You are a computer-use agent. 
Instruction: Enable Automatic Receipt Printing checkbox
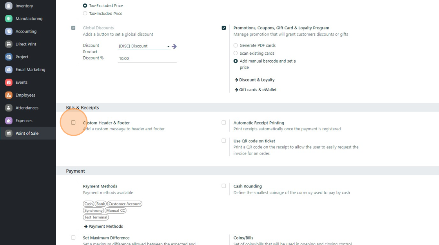[224, 122]
